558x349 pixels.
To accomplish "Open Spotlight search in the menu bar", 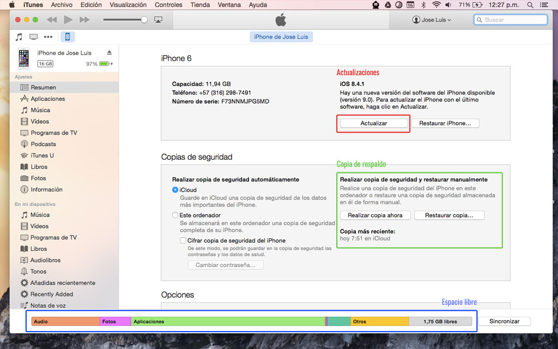I will click(x=530, y=5).
